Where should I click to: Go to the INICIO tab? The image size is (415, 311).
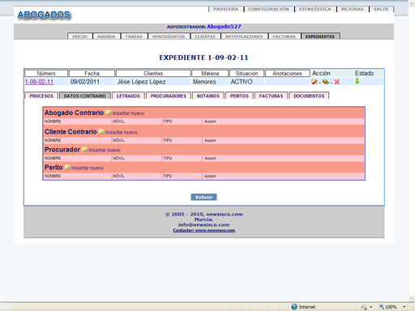click(x=79, y=36)
